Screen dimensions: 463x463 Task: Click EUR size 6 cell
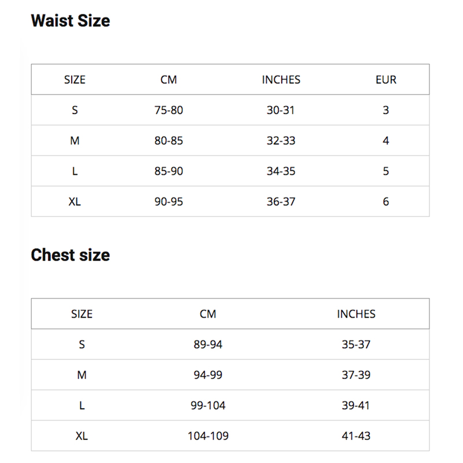coord(386,201)
